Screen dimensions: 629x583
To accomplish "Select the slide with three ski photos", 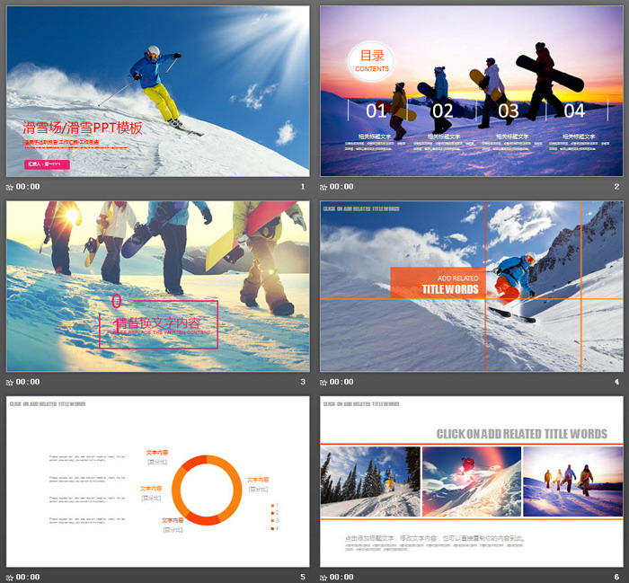I will tap(471, 481).
